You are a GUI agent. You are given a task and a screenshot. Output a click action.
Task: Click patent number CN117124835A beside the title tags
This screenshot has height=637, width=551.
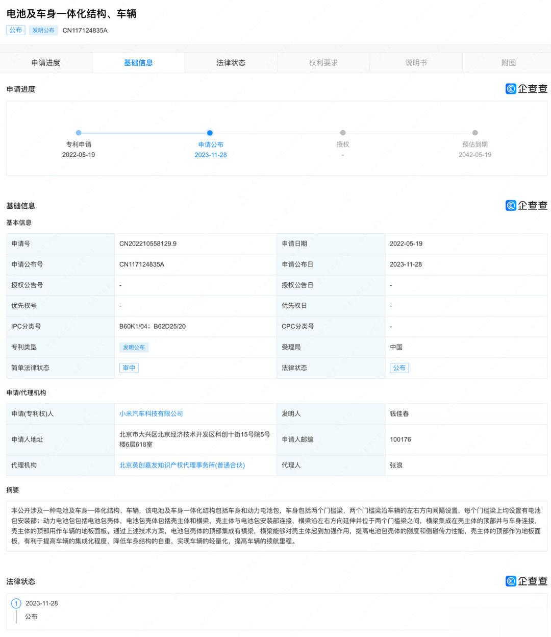[x=85, y=31]
